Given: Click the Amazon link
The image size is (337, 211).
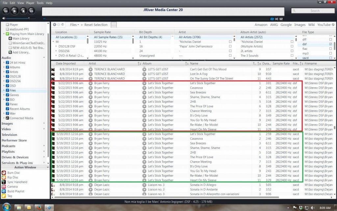Looking at the screenshot, I should pos(261,25).
